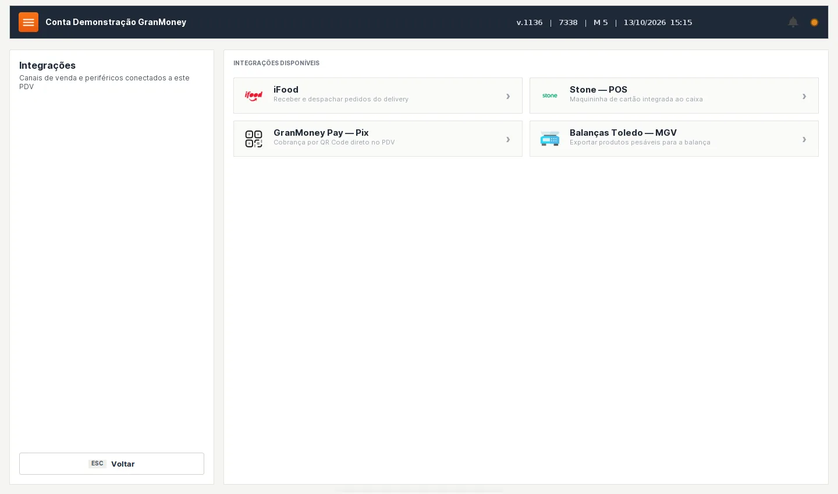The height and width of the screenshot is (494, 838).
Task: Expand the Balanças Toledo — MGV chevron
Action: tap(804, 139)
